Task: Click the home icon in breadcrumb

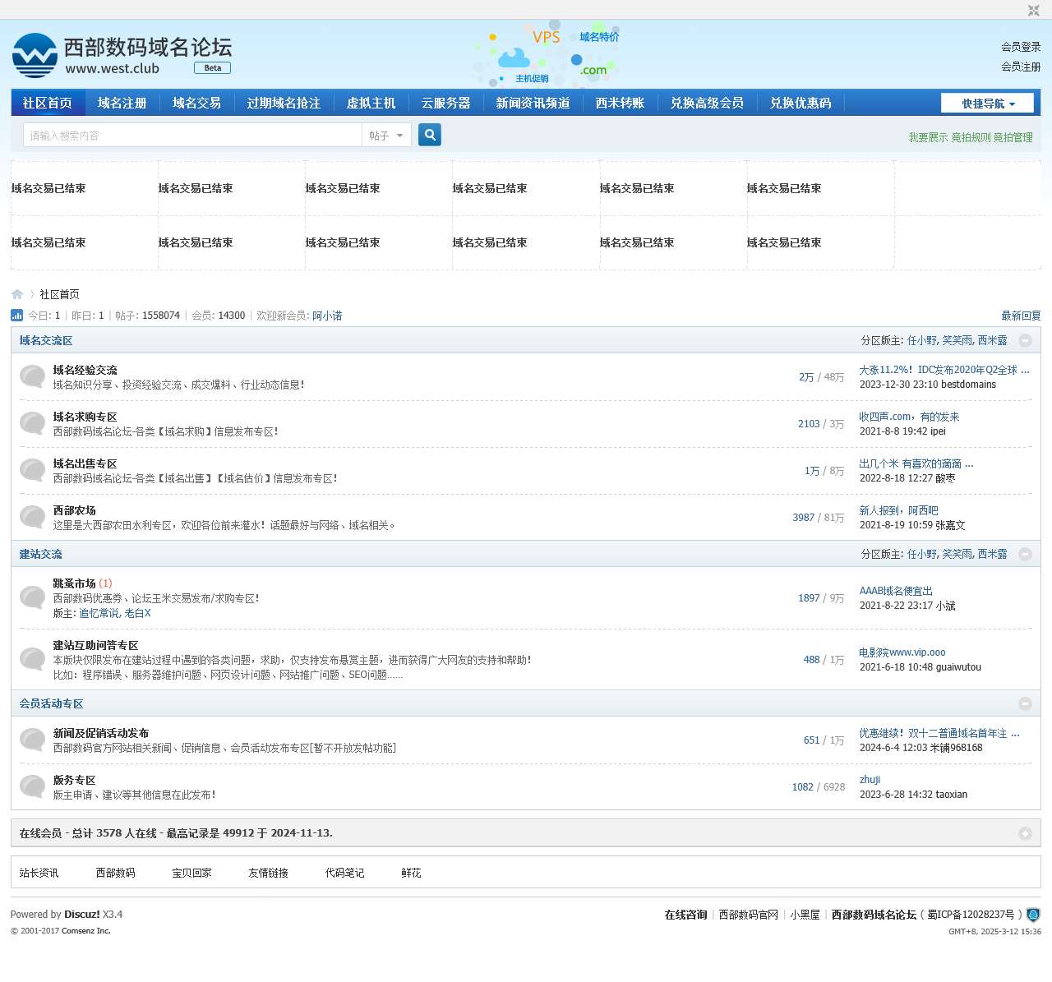Action: (17, 294)
